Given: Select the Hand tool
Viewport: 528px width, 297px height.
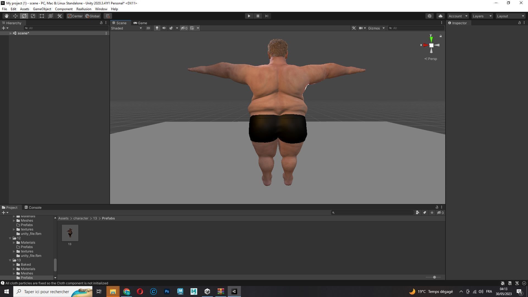Looking at the screenshot, I should coord(7,16).
